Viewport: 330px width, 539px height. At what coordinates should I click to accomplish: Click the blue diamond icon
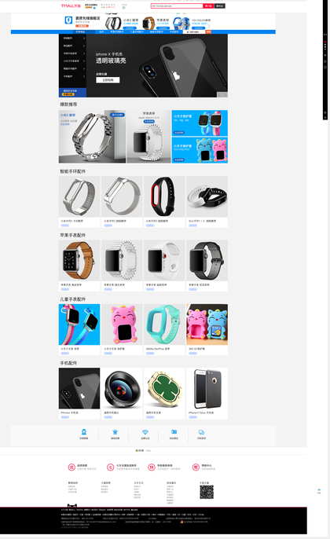point(145,432)
